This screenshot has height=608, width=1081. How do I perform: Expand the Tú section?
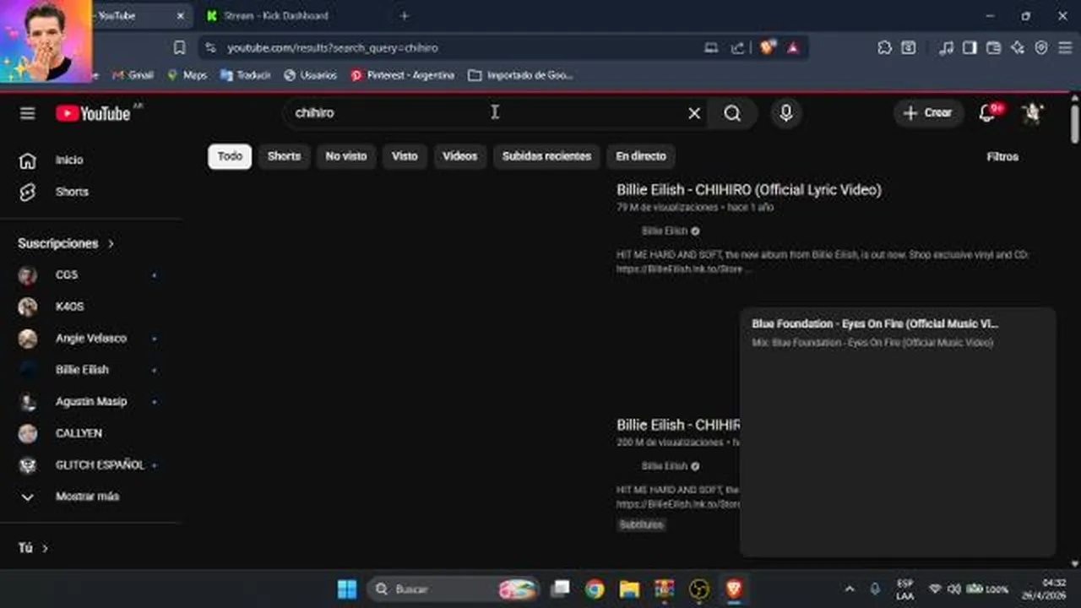click(x=34, y=548)
